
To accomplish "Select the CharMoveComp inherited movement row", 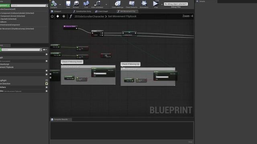I will 24,29.
